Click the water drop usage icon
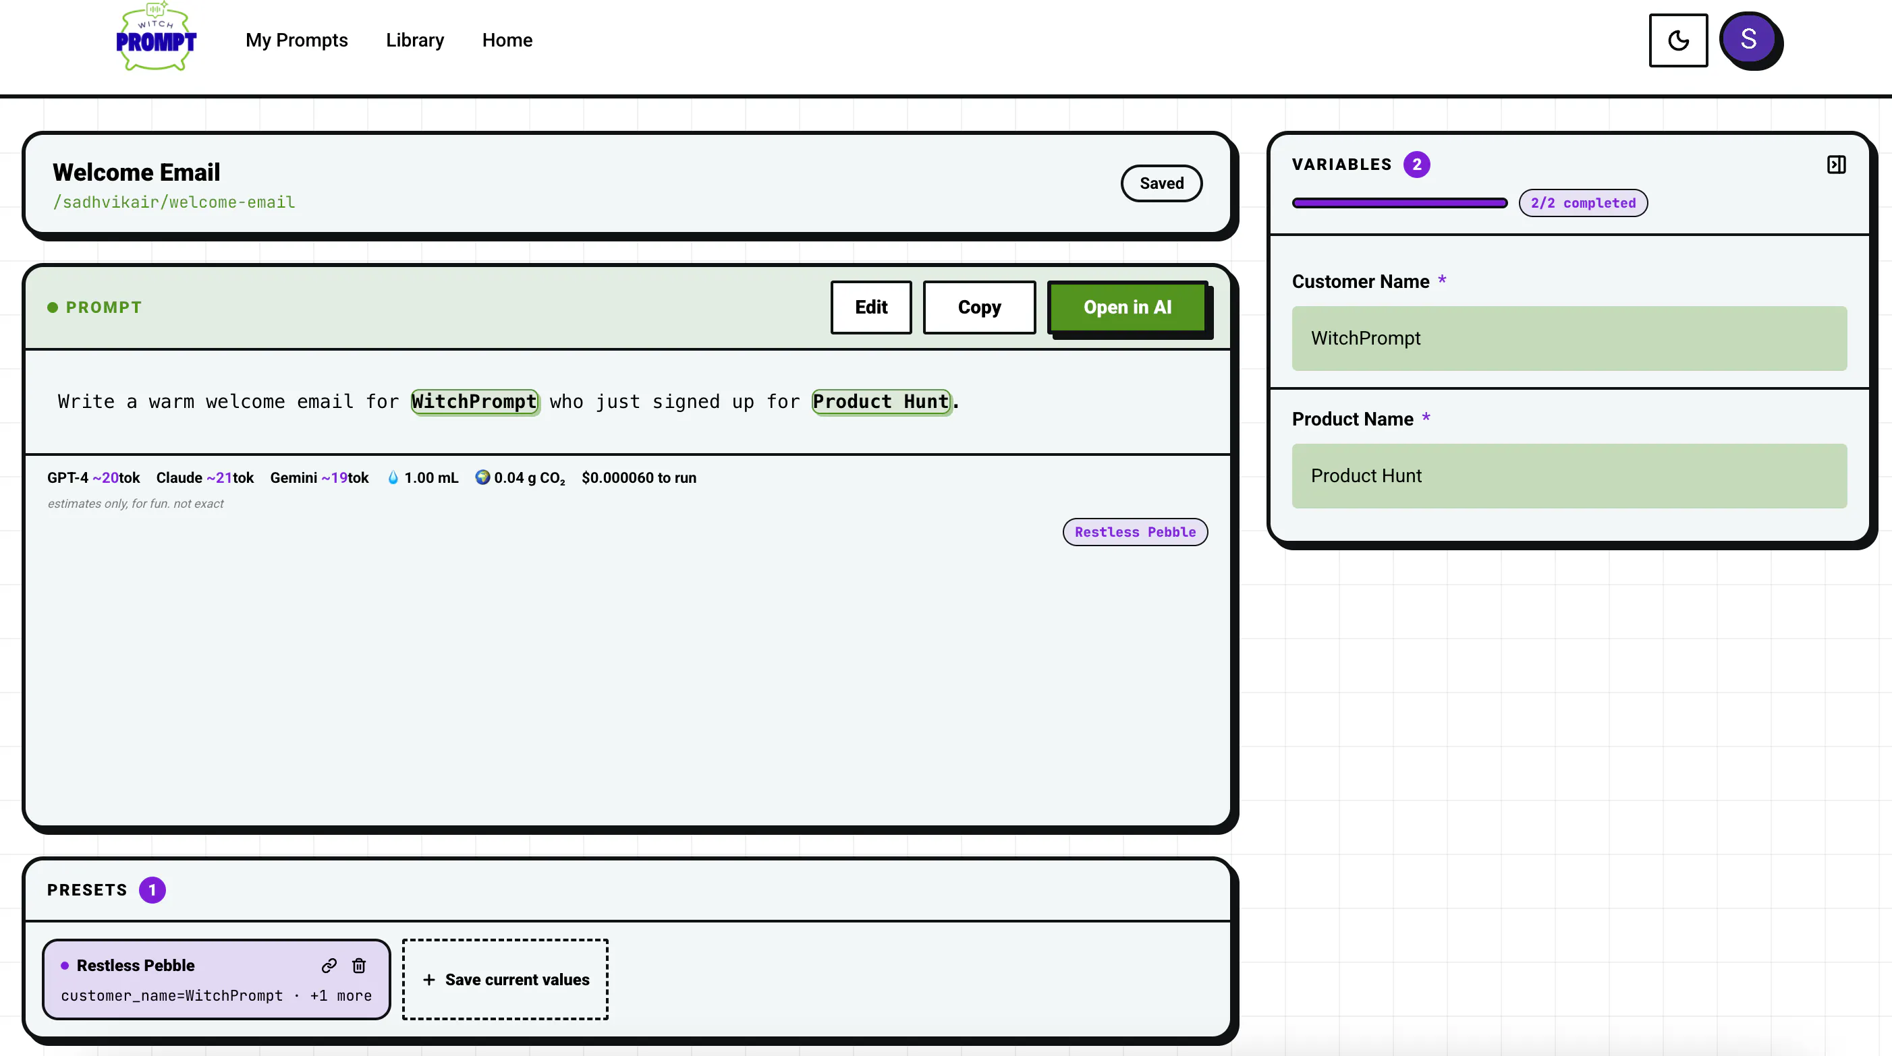Viewport: 1892px width, 1056px height. 393,477
